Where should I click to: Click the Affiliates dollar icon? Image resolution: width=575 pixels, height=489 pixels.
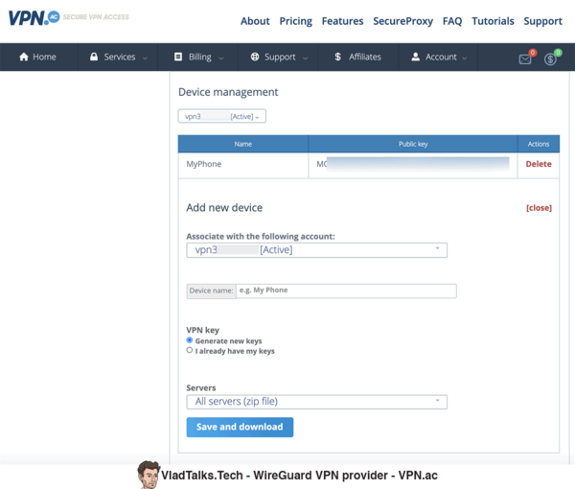337,57
